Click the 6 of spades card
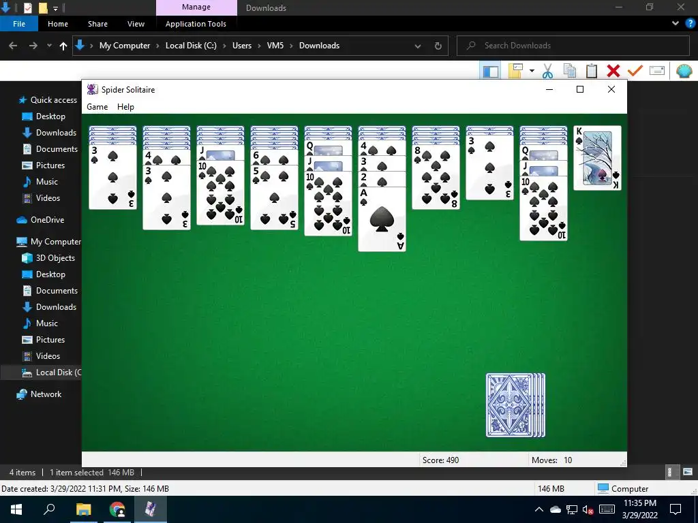The height and width of the screenshot is (523, 698). coord(274,157)
